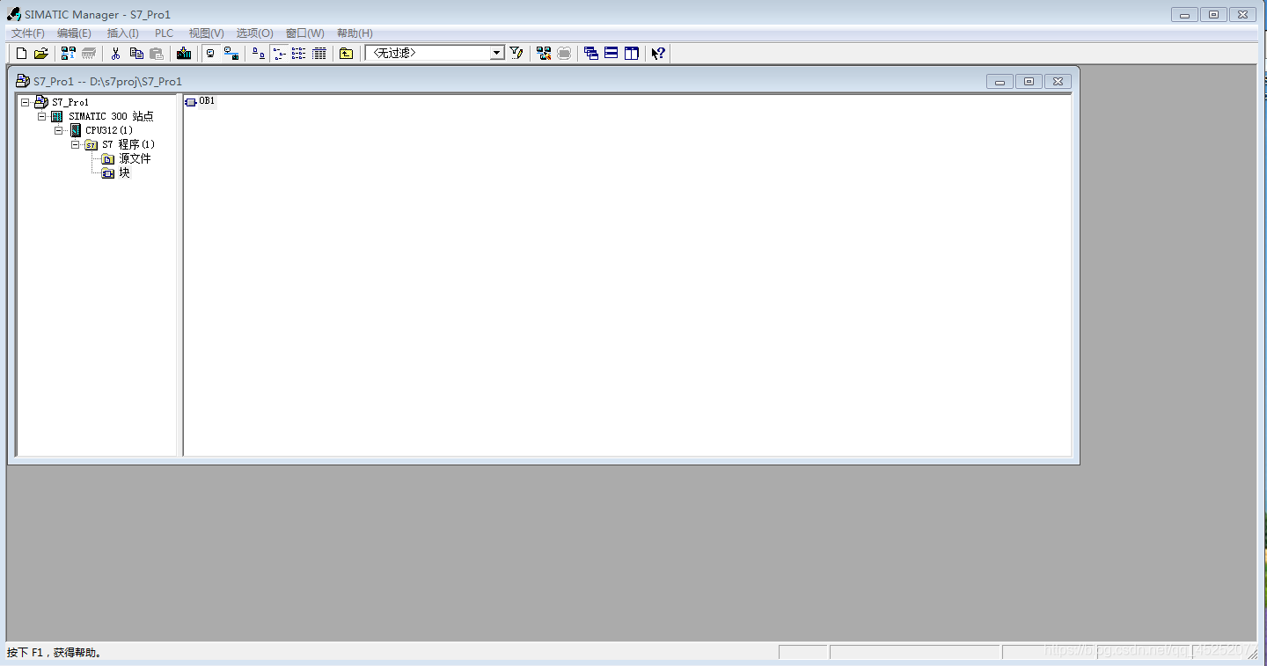Open the 插入(I) menu
The image size is (1267, 666).
click(123, 33)
